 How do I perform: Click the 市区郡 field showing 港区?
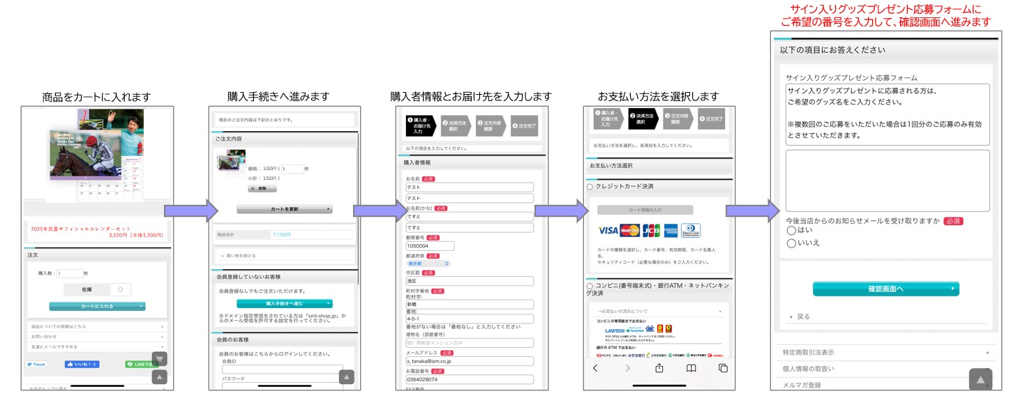[470, 282]
